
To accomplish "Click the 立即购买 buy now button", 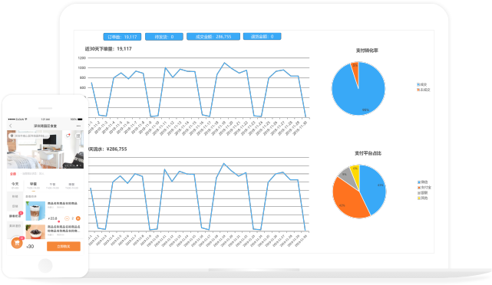I will pos(64,246).
